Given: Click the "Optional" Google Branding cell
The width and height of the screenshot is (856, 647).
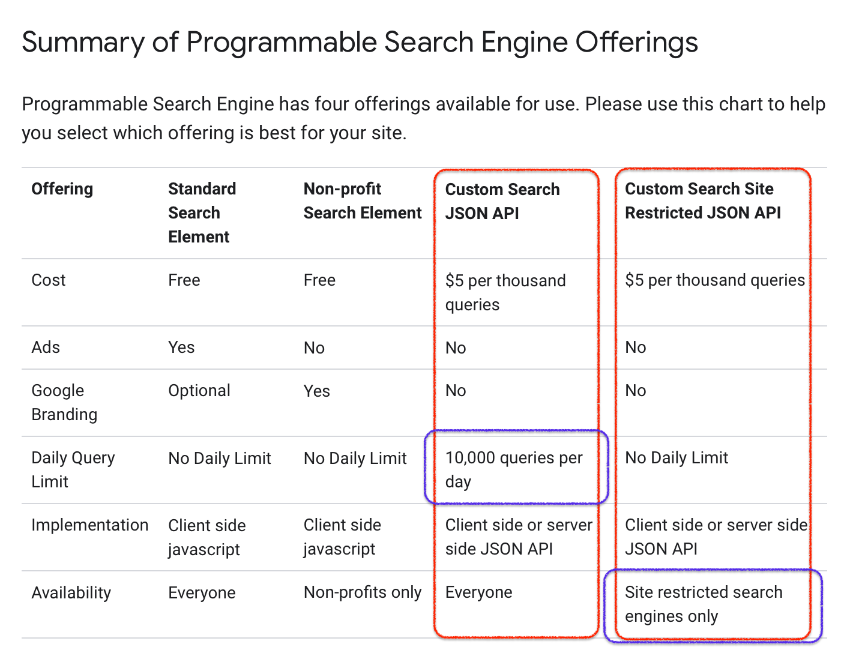Looking at the screenshot, I should pos(199,391).
